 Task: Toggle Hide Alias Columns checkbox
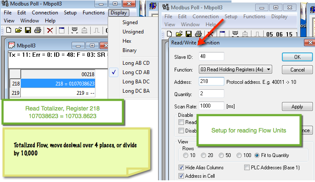(x=181, y=167)
